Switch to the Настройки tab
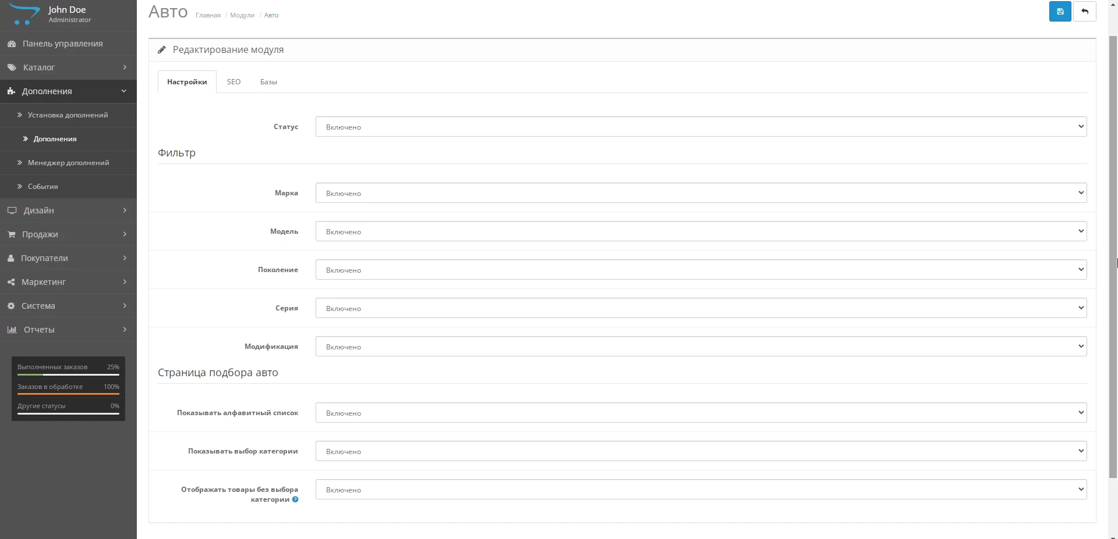 tap(187, 82)
